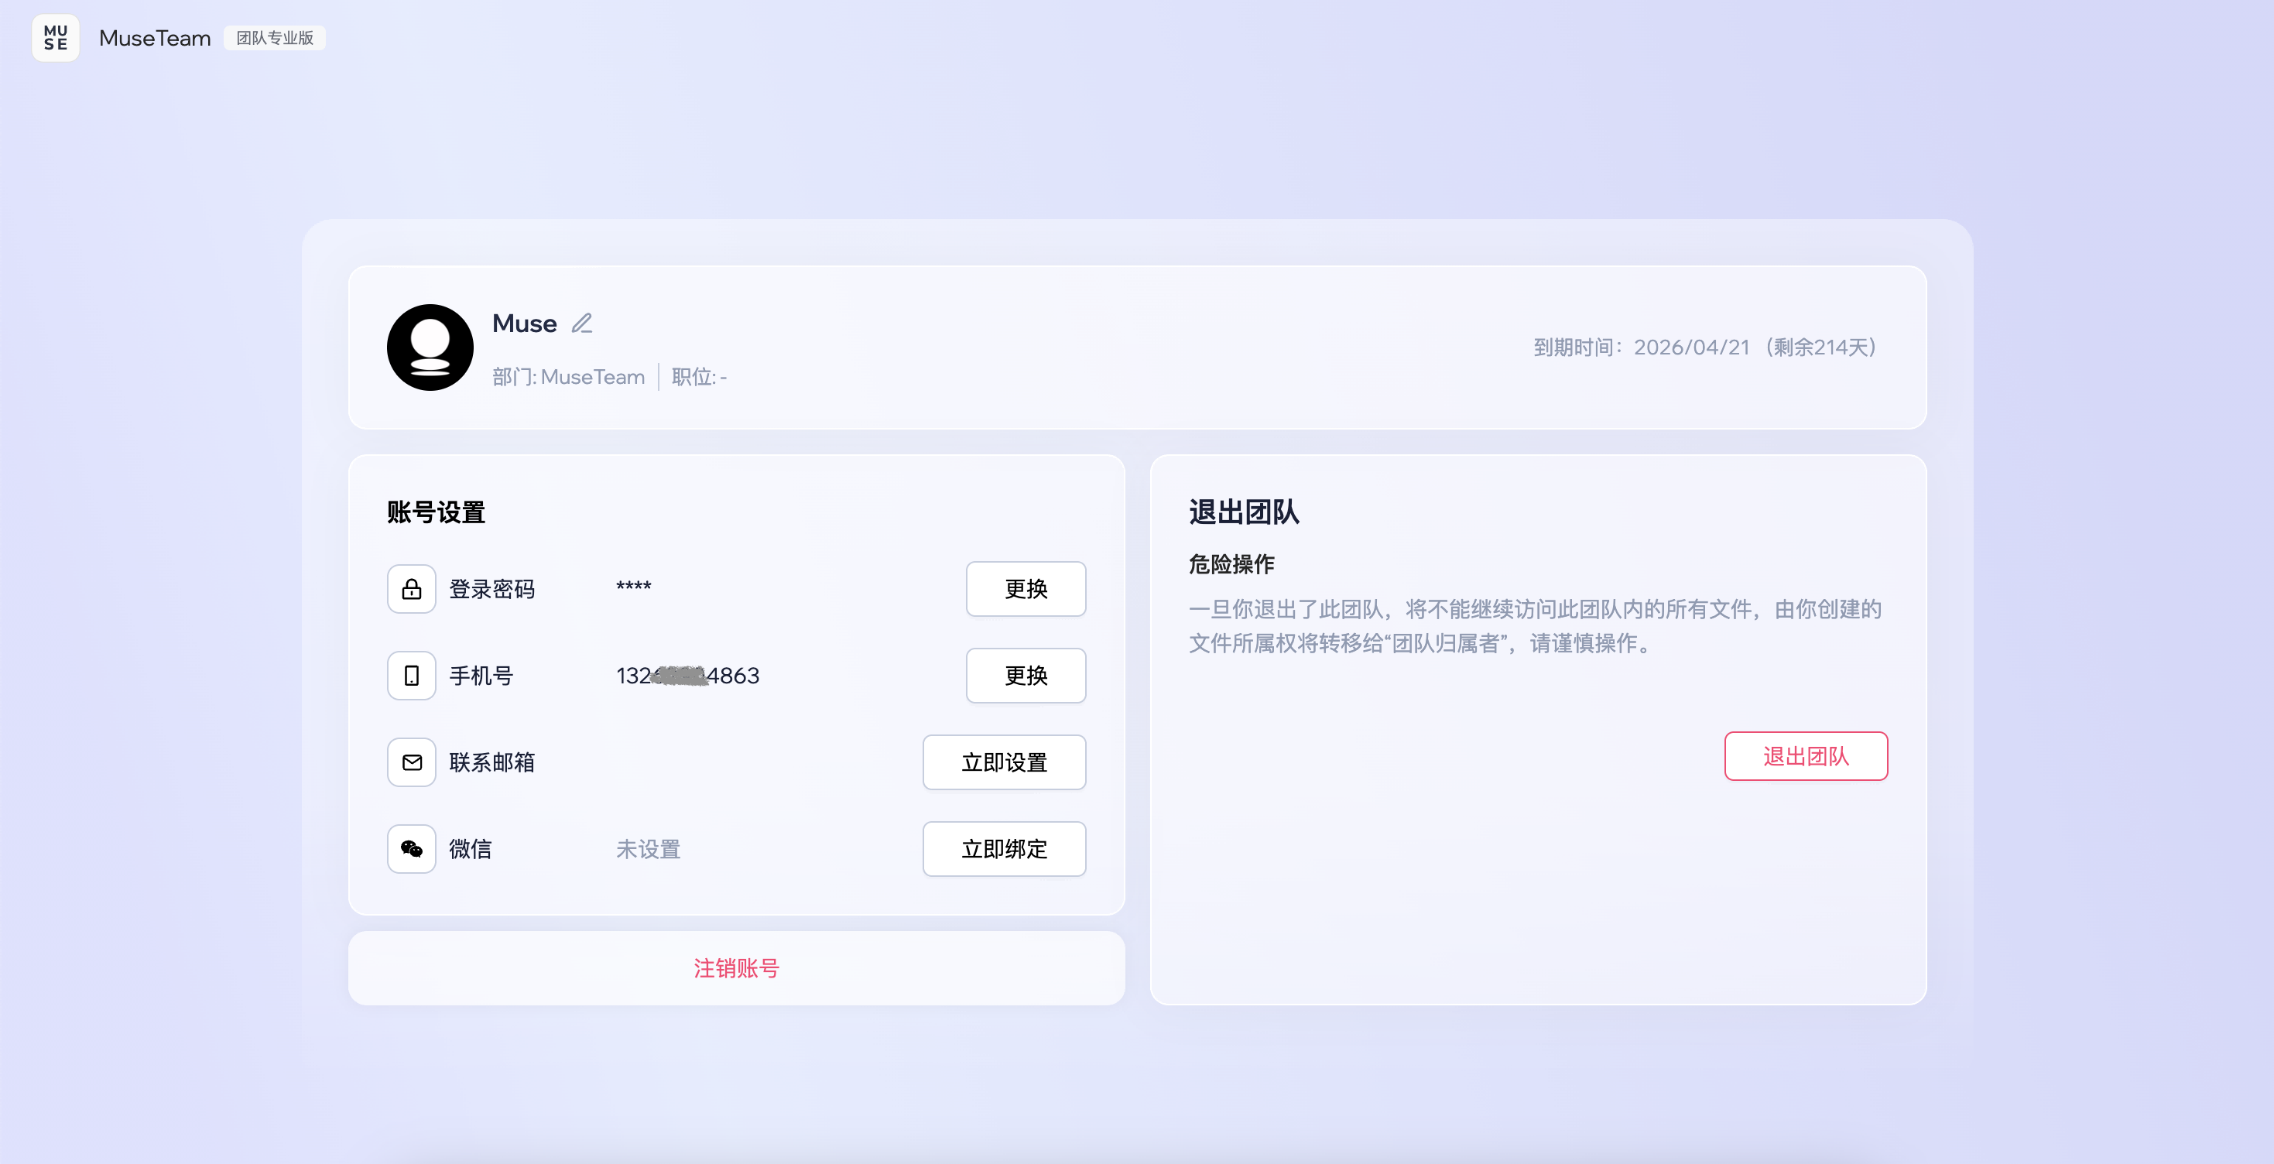The image size is (2274, 1164).
Task: Click the pencil edit icon beside Muse
Action: coord(582,324)
